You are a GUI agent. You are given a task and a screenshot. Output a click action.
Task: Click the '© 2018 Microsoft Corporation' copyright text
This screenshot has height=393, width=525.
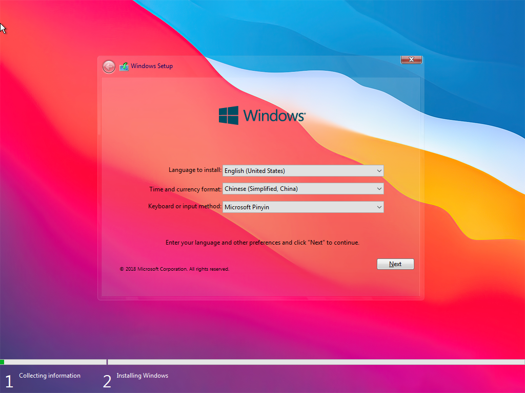[174, 269]
